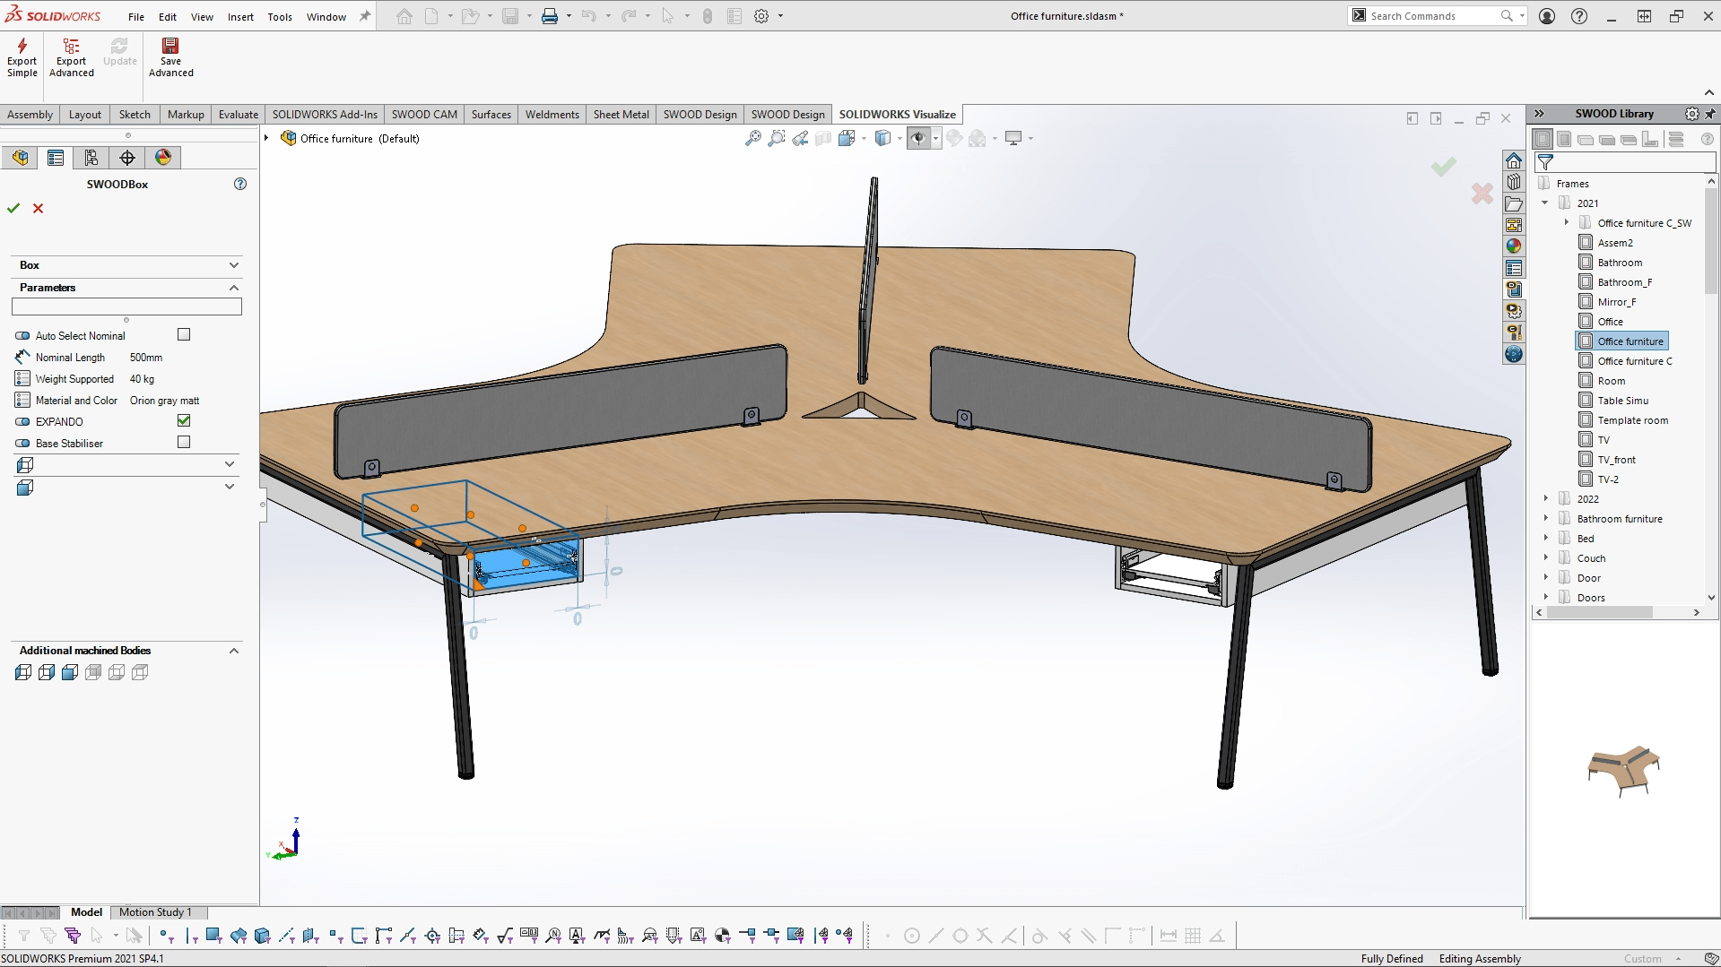Enable Auto Select Nominal checkbox
1721x967 pixels.
[x=184, y=334]
